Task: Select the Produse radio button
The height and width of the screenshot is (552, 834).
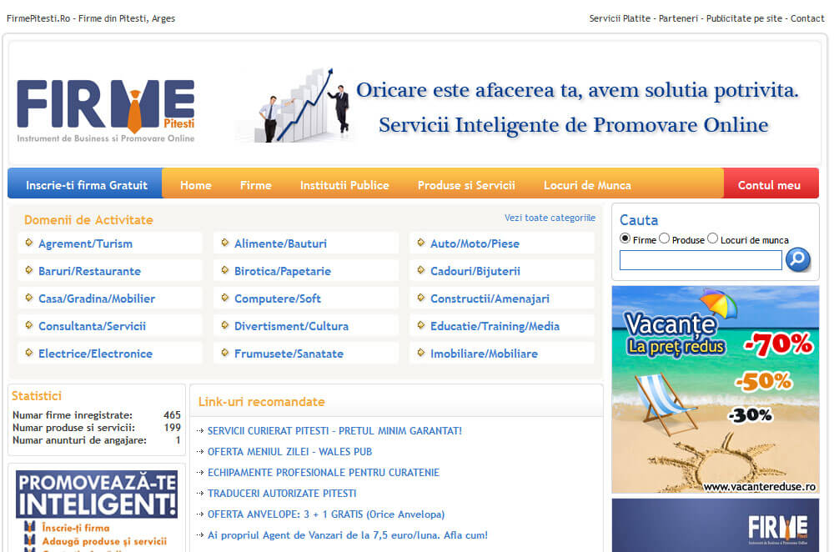Action: (x=665, y=238)
